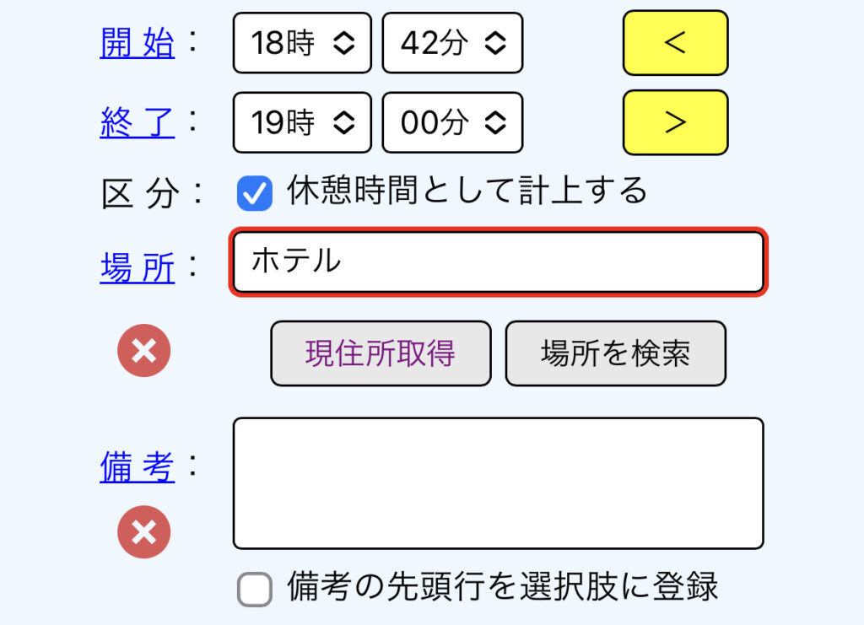This screenshot has height=625, width=864.
Task: Focus the 場所 text field containing ホテル
Action: tap(498, 262)
